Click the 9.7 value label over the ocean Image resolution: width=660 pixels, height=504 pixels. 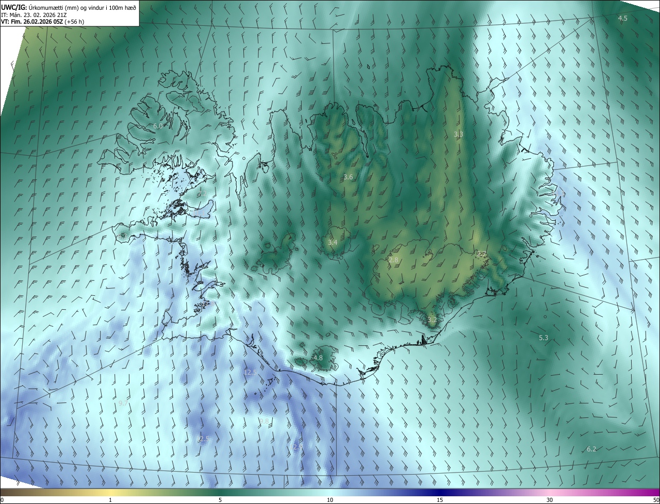click(x=123, y=402)
